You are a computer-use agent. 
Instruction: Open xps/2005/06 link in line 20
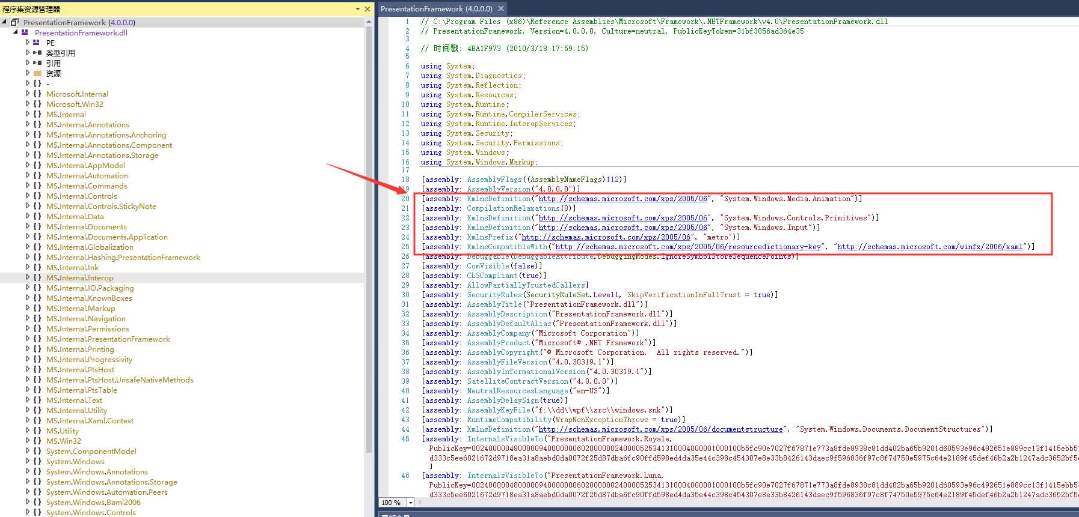tap(622, 199)
